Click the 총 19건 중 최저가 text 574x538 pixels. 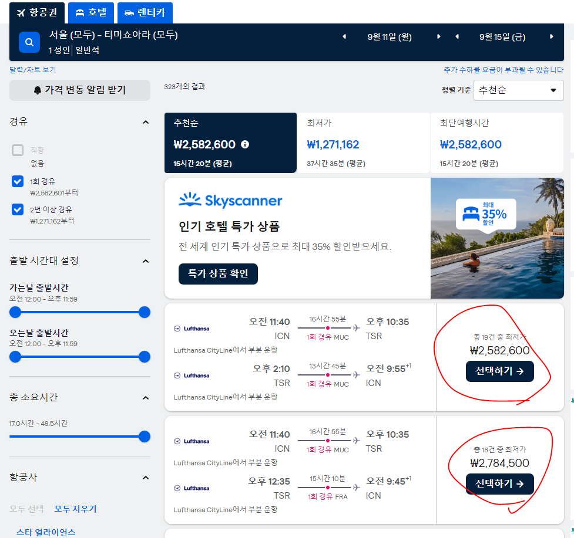coord(500,337)
